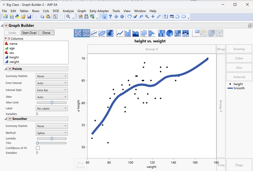Choose the Bar chart element icon
The image size is (253, 171).
[x=127, y=33]
